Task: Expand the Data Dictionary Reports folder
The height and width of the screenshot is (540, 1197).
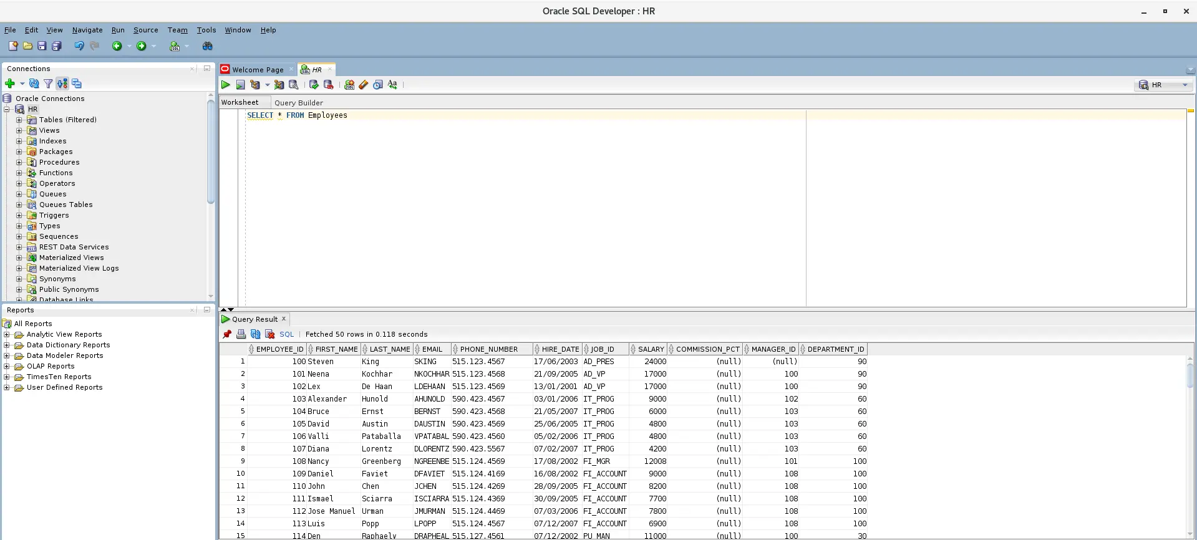Action: 7,345
